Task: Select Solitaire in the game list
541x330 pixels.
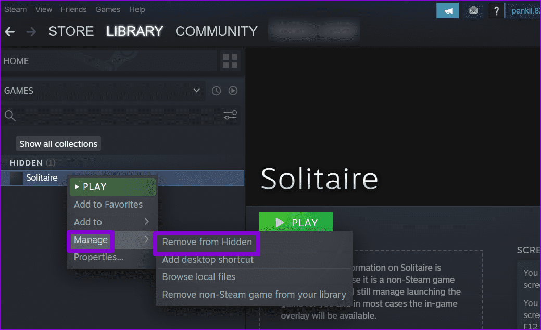Action: [x=122, y=178]
